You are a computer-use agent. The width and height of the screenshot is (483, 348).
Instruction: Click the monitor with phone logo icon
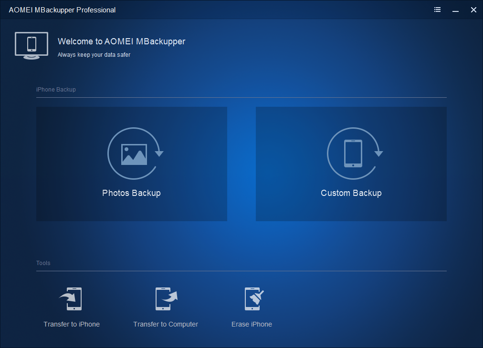click(31, 46)
